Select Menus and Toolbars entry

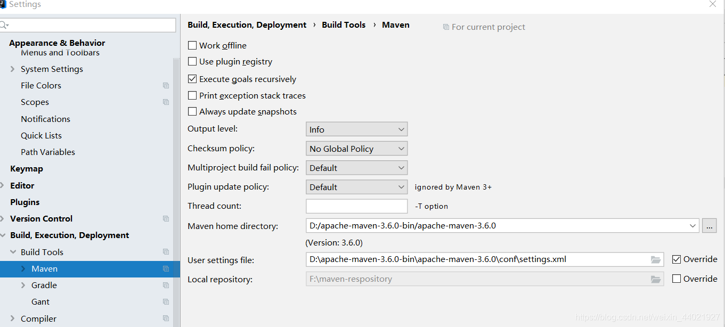60,53
